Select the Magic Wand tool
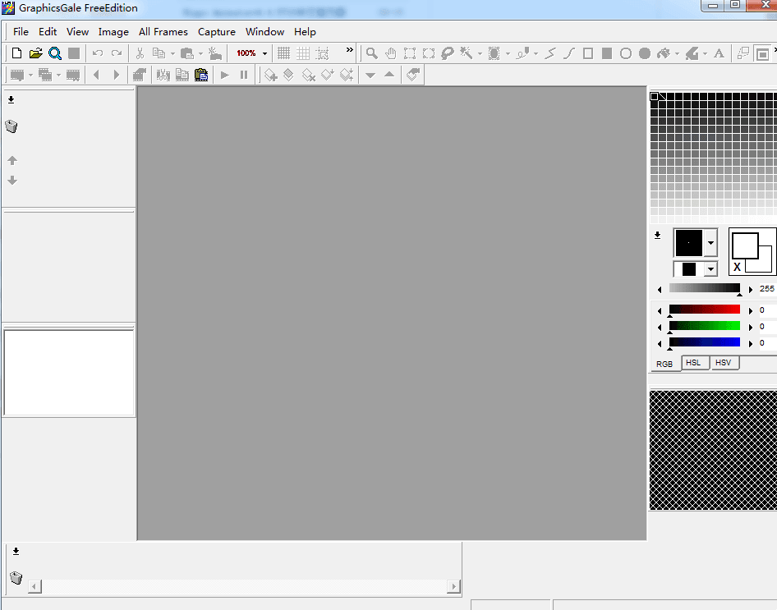The image size is (777, 610). pos(467,53)
